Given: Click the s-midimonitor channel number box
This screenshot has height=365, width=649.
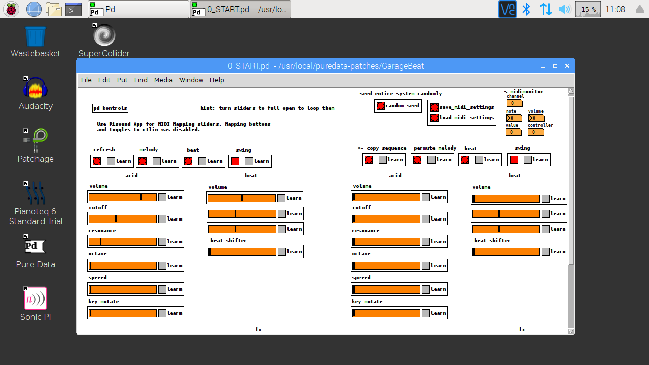Looking at the screenshot, I should pos(514,103).
